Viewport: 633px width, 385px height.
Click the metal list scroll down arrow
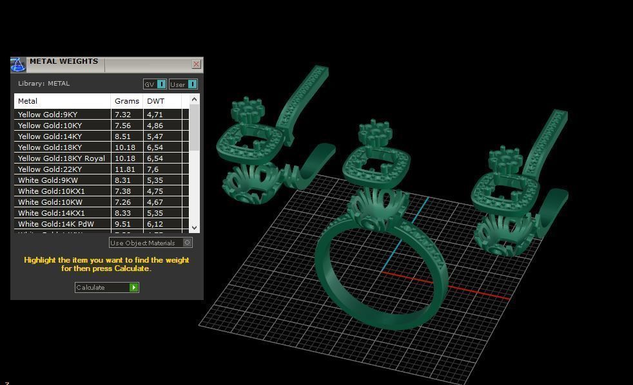[194, 228]
